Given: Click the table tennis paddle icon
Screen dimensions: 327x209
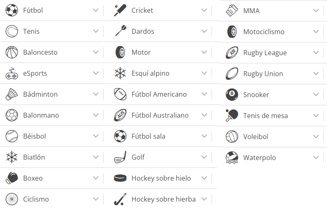Looking at the screenshot, I should tap(232, 116).
